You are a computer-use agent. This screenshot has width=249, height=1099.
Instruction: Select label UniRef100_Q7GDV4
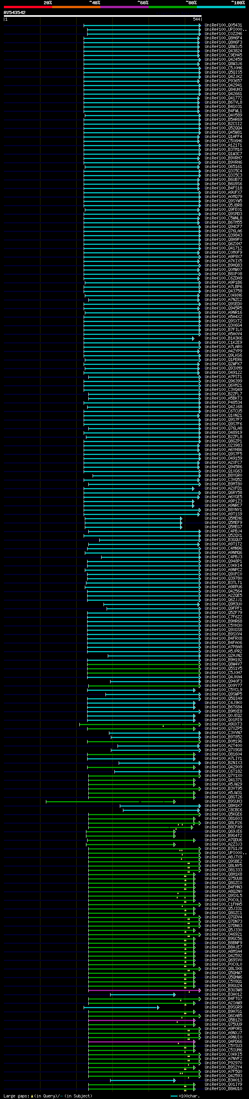tap(223, 917)
